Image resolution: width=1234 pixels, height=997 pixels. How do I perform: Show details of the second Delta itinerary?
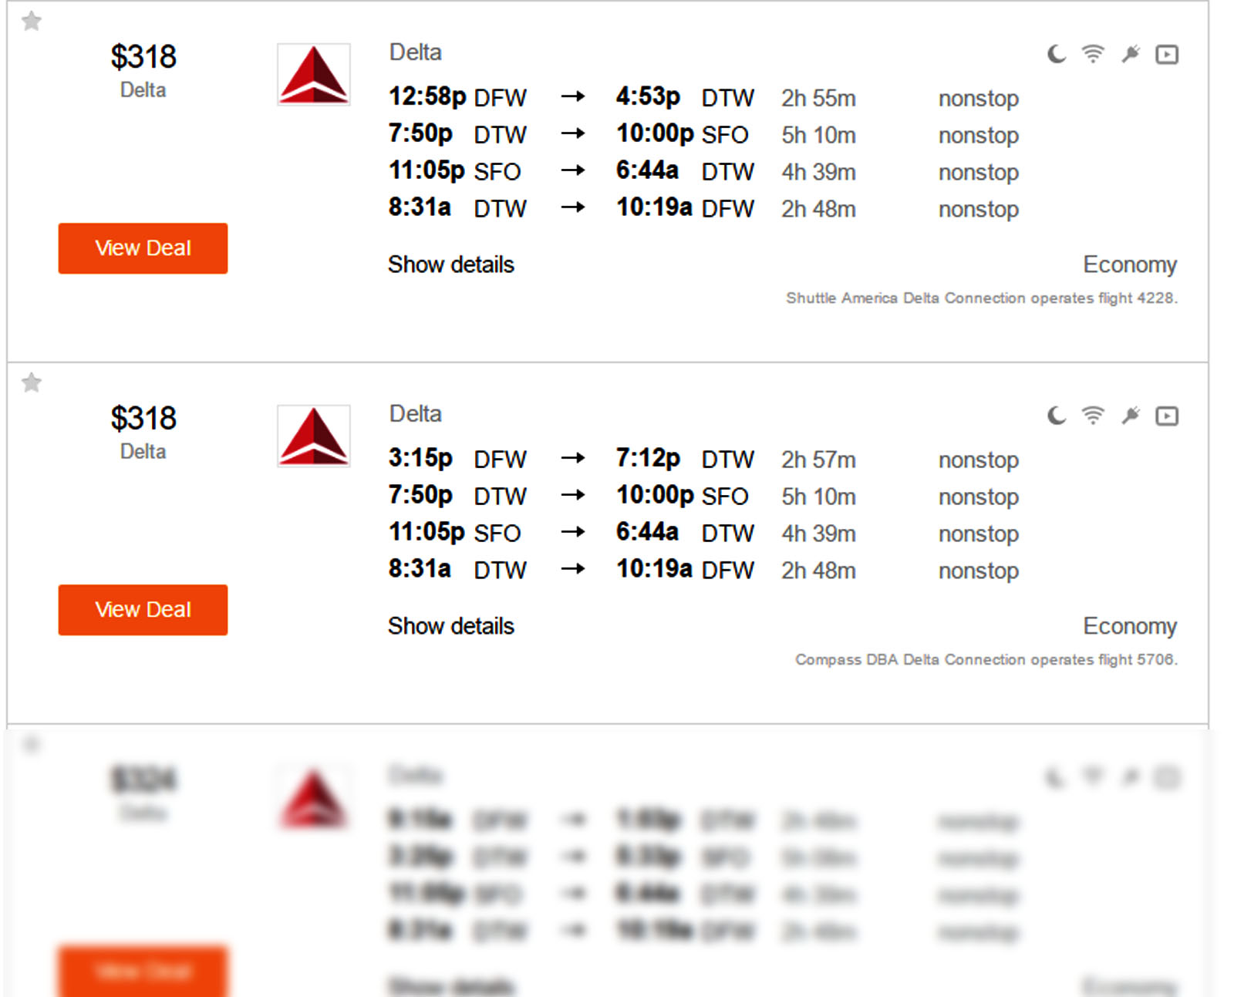(450, 626)
